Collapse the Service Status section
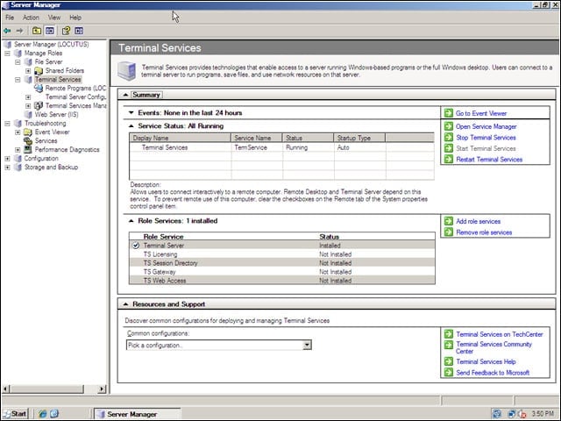Viewport: 561px width, 421px height. pos(131,126)
